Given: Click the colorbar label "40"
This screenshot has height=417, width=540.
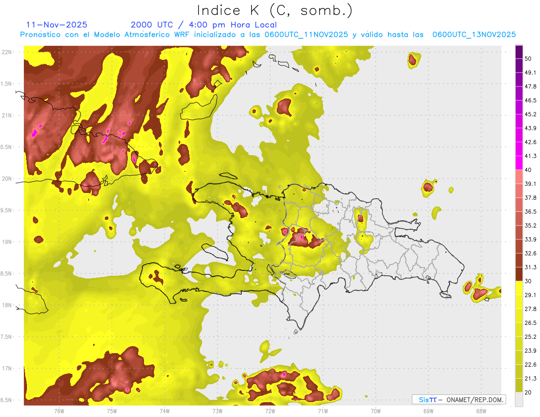Looking at the screenshot, I should click(x=528, y=170).
